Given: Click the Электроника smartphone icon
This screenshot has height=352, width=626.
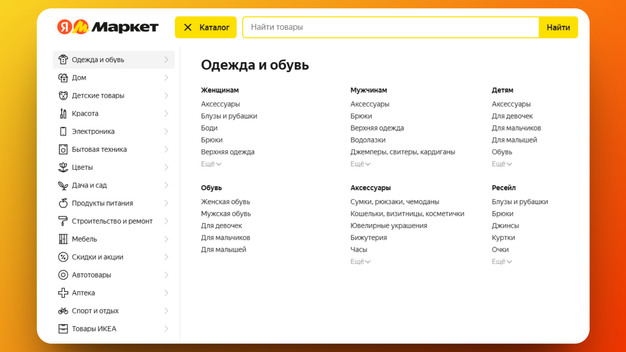Looking at the screenshot, I should 63,131.
